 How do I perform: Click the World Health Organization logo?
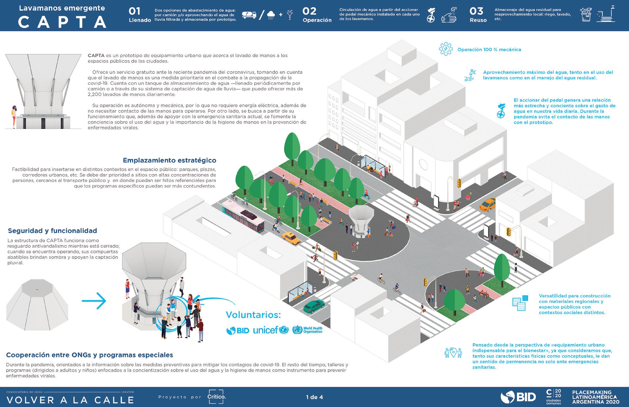click(x=307, y=330)
